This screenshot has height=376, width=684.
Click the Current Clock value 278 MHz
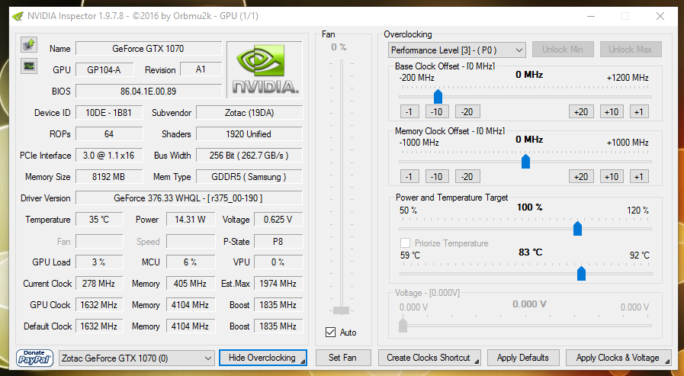[x=99, y=284]
